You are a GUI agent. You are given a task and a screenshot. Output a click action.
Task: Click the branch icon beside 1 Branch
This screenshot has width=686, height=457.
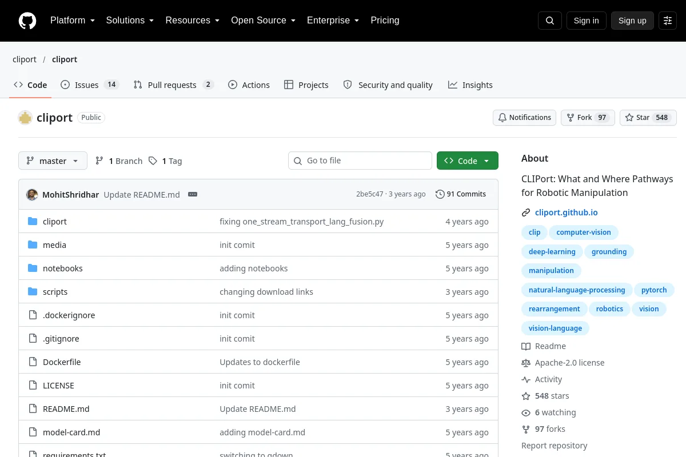[99, 161]
